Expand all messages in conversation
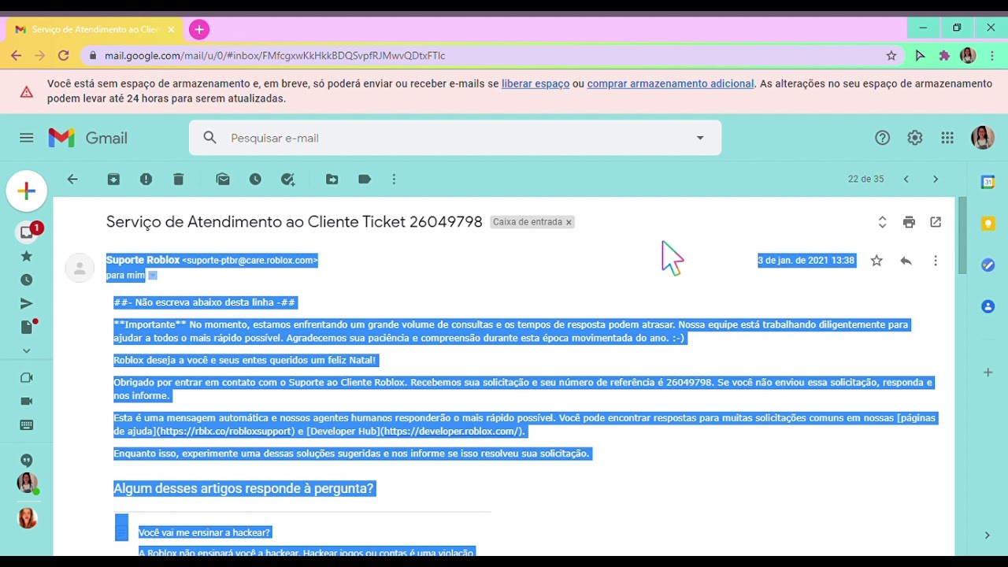The width and height of the screenshot is (1008, 567). (882, 222)
